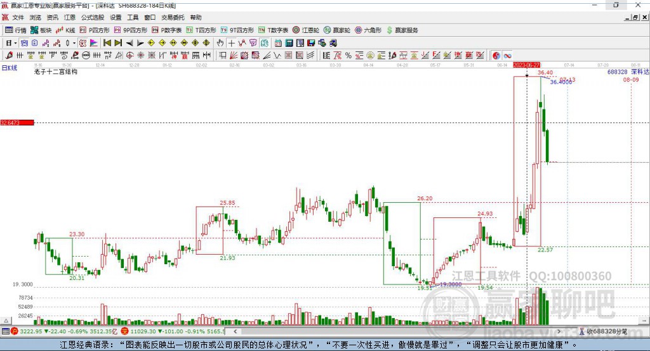Open the calculator icon
Viewport: 650px width, 351px height.
(x=289, y=43)
